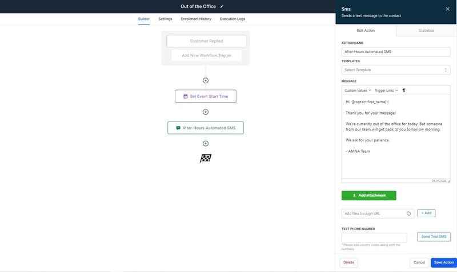Click inside the SMS message text area

tap(396, 137)
